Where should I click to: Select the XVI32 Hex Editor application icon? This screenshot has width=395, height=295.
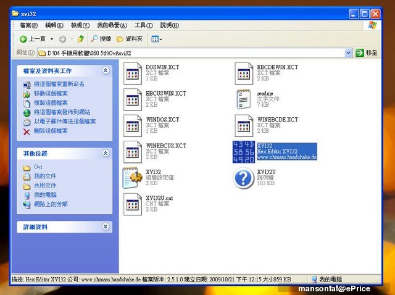244,152
